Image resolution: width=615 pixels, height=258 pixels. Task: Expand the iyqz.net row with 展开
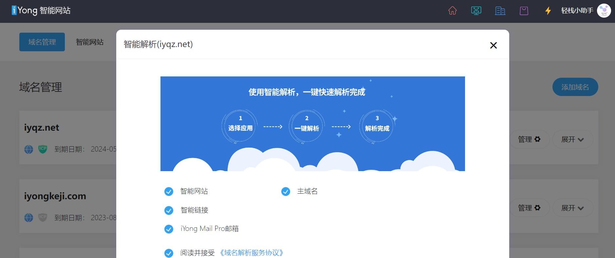(x=572, y=139)
